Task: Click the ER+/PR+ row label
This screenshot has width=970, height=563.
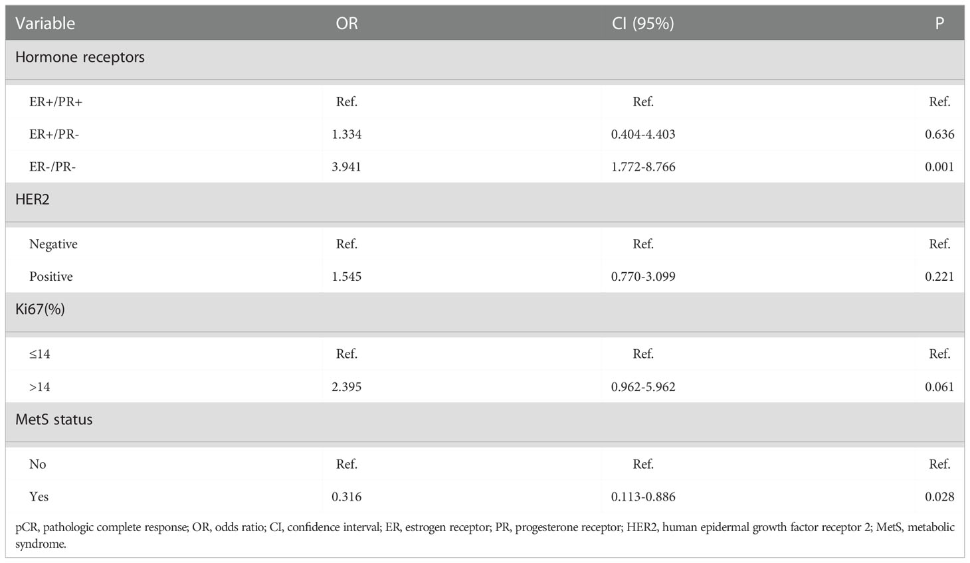Action: tap(56, 102)
